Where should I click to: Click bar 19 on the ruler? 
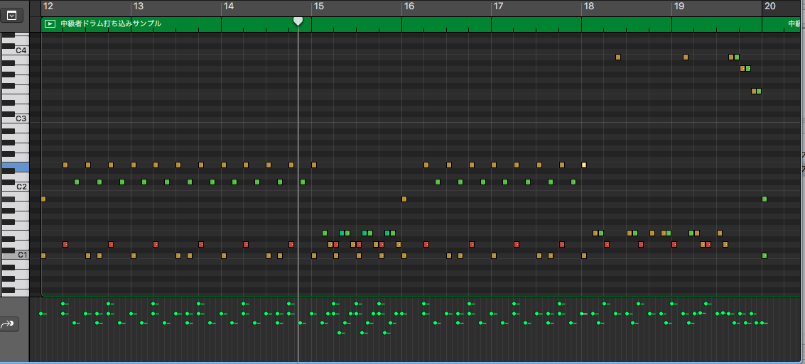point(679,6)
